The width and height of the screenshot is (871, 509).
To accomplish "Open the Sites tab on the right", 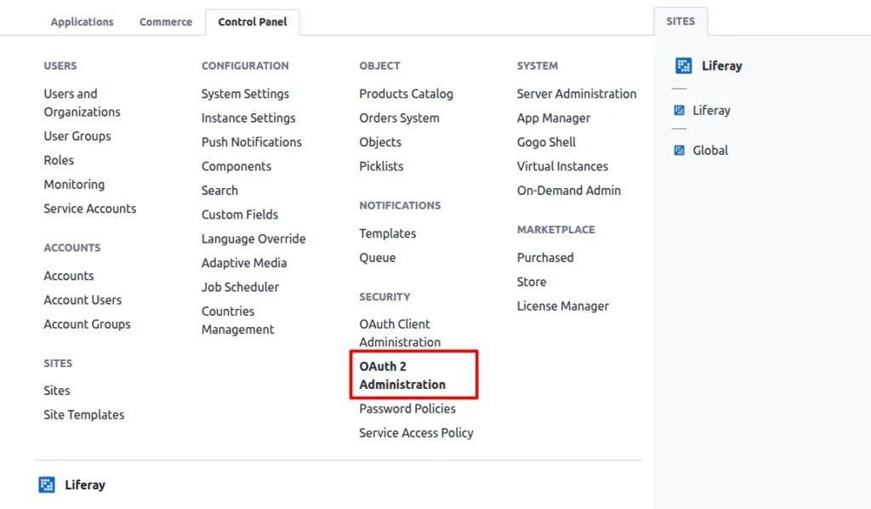I will click(x=680, y=21).
